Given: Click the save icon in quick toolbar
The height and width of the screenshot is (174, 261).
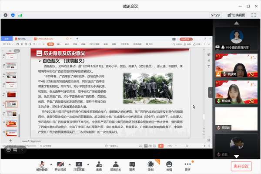Looking at the screenshot, I should point(18,44).
